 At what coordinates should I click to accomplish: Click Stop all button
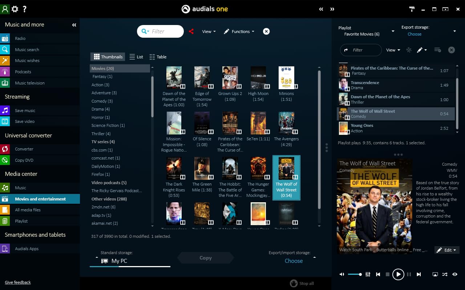pos(302,283)
